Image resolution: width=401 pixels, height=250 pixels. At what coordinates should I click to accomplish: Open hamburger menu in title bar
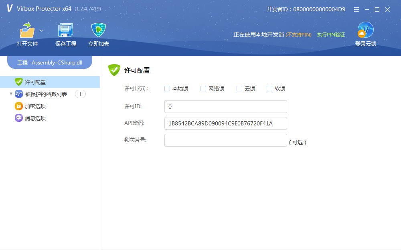coord(356,10)
